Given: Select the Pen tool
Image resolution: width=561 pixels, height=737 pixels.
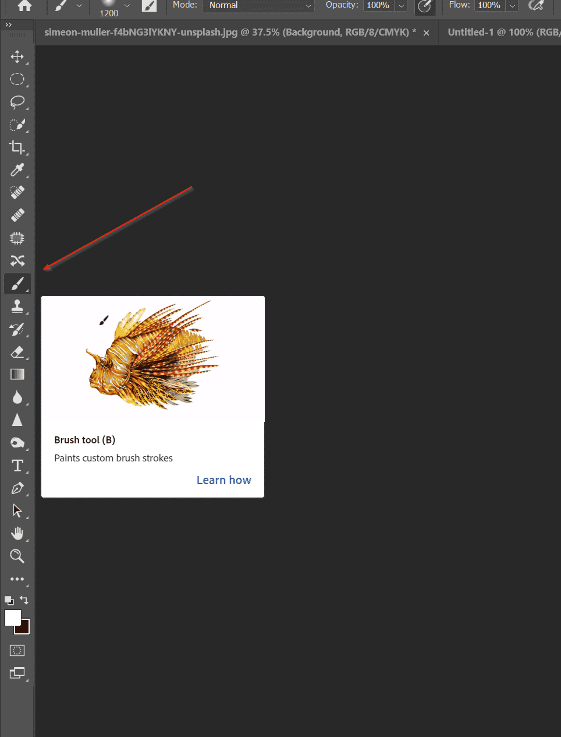Looking at the screenshot, I should coord(17,488).
